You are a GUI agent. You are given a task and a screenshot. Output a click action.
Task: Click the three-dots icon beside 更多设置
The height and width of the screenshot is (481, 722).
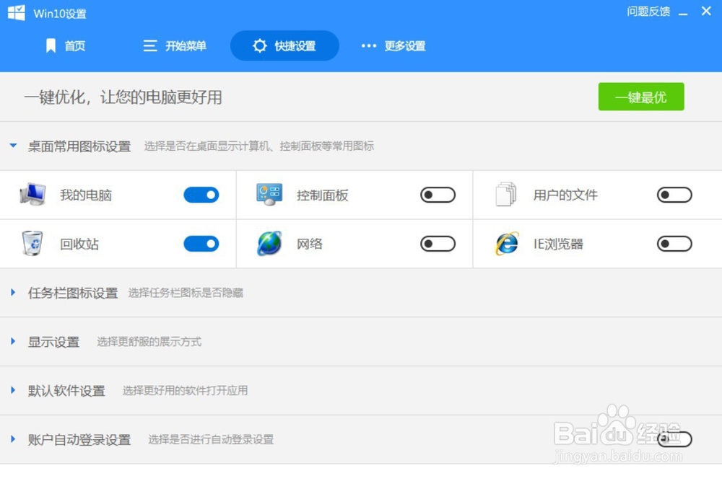point(369,45)
